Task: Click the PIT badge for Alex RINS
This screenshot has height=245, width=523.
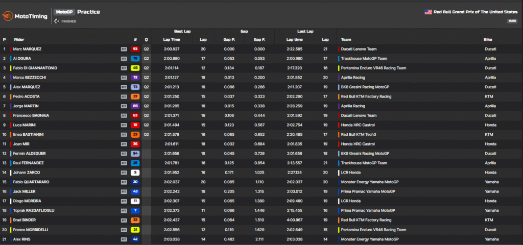Action: pyautogui.click(x=124, y=239)
